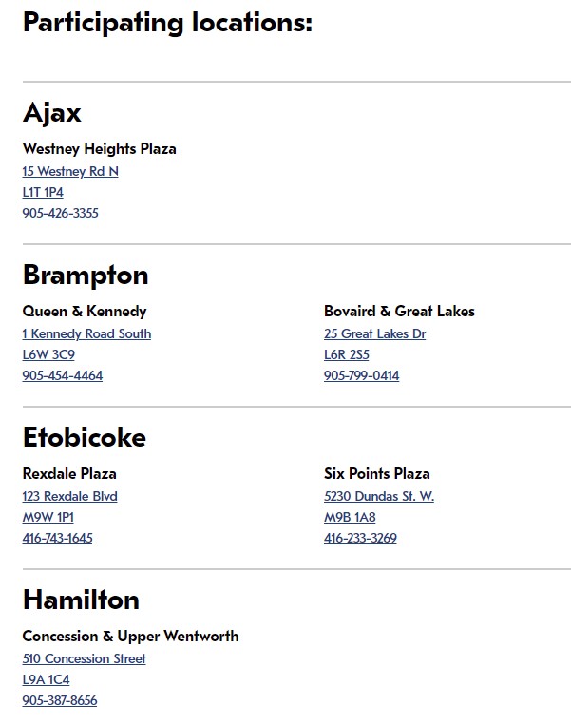Open 25 Great Lakes Dr address link
The height and width of the screenshot is (724, 571).
[x=375, y=333]
